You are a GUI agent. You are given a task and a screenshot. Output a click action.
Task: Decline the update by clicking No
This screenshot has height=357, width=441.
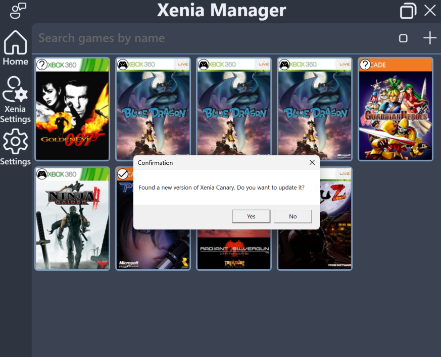click(293, 216)
